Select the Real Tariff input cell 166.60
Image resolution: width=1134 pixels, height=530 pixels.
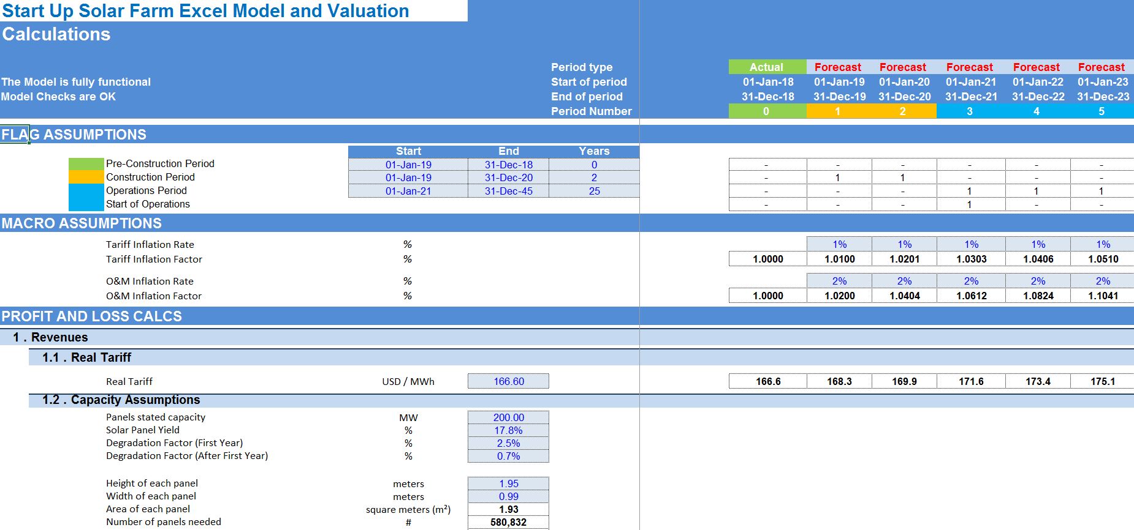(x=508, y=381)
